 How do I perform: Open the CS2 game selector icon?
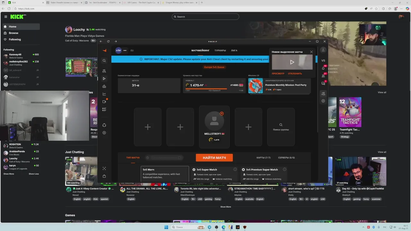pyautogui.click(x=118, y=50)
